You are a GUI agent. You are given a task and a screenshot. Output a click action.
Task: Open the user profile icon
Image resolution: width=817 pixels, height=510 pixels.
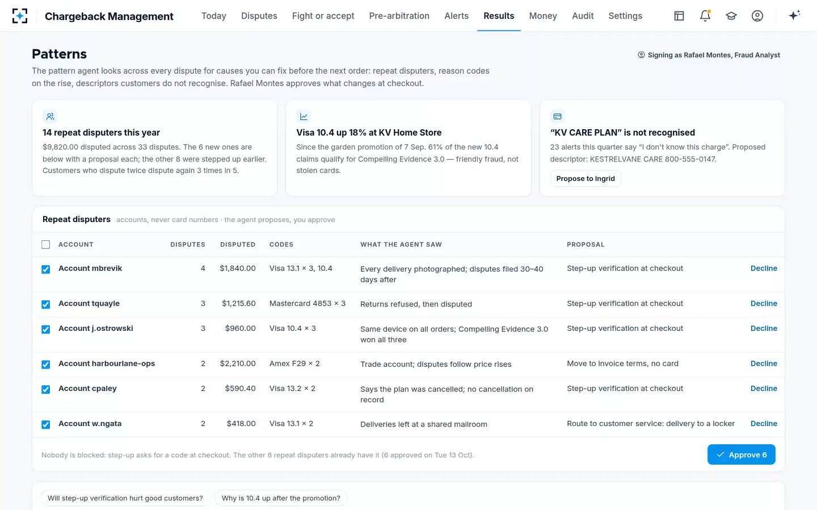click(757, 16)
